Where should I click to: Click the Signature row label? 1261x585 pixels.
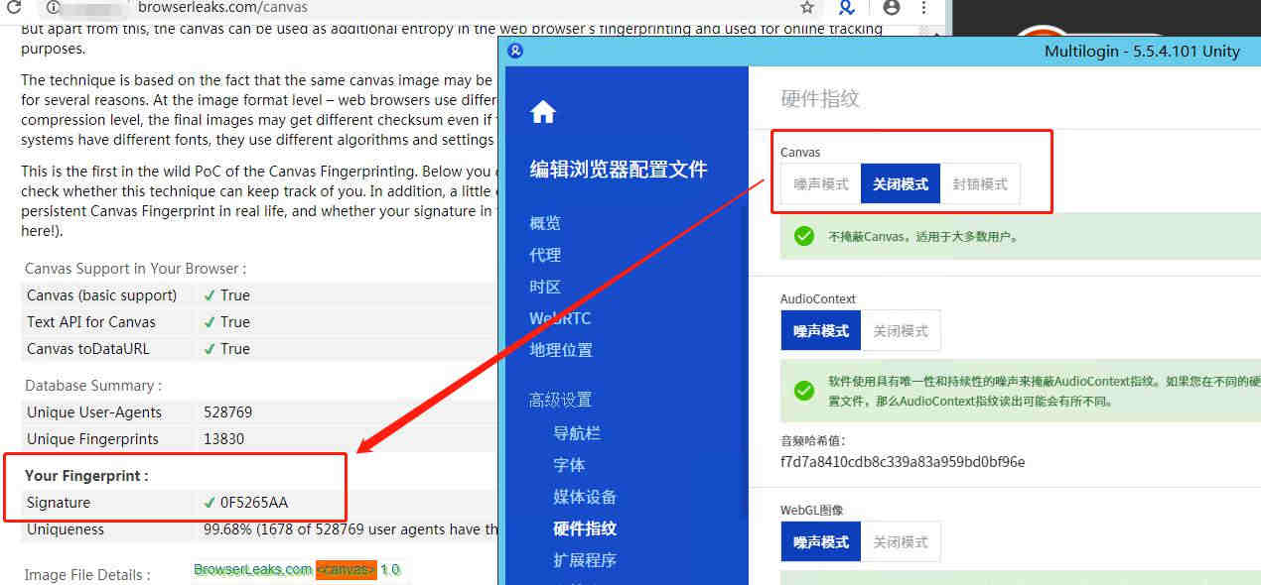pyautogui.click(x=59, y=503)
